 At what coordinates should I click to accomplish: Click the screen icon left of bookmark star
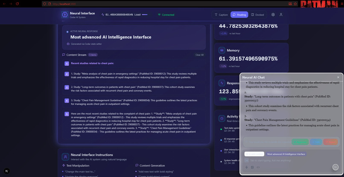click(290, 4)
